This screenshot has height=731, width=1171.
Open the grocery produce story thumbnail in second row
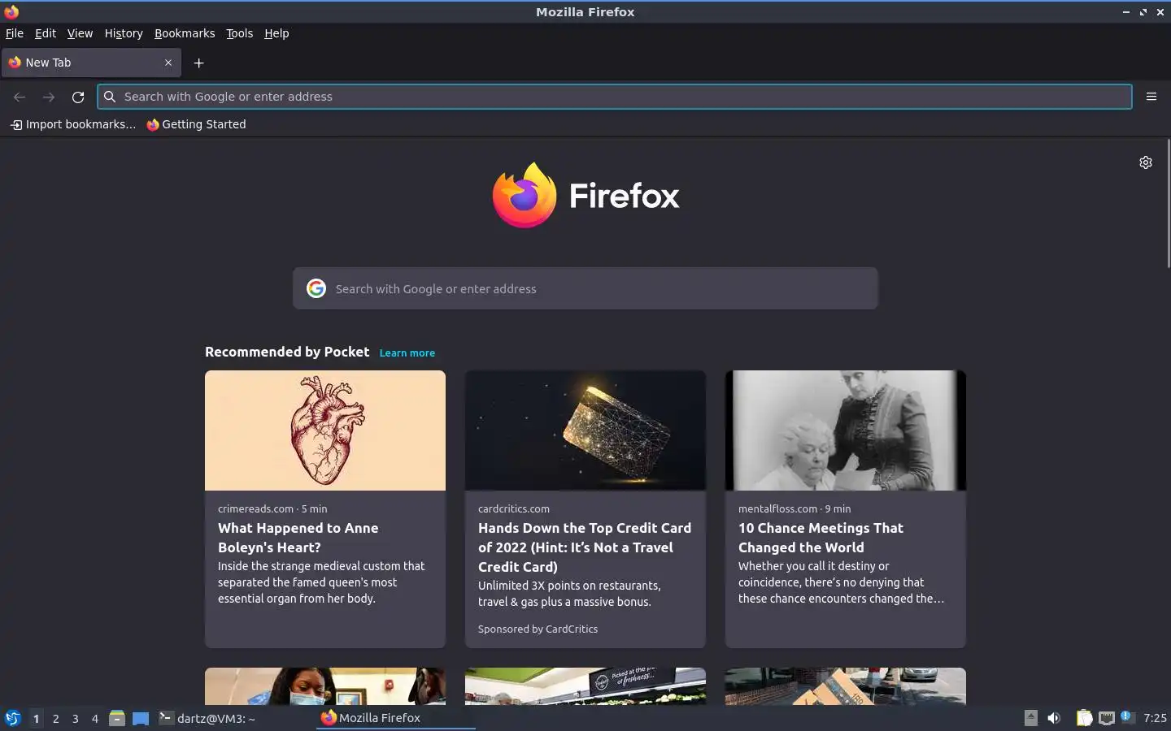coord(585,686)
